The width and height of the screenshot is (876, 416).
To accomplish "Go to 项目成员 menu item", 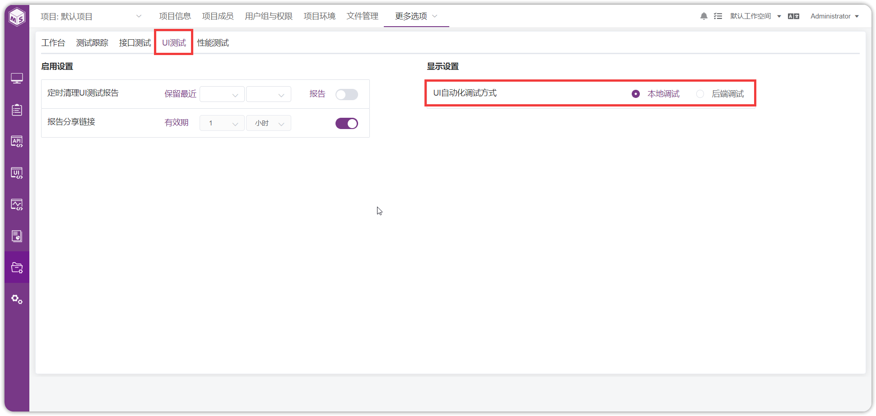I will (218, 16).
